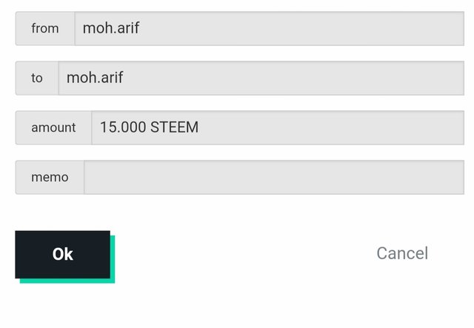This screenshot has width=474, height=328.
Task: Click the "to" field label
Action: (37, 78)
